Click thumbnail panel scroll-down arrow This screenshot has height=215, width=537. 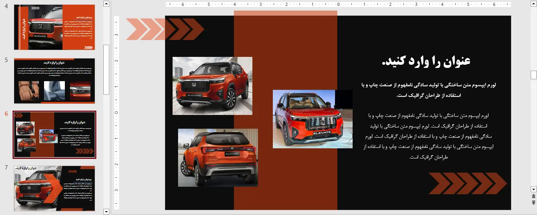106,211
